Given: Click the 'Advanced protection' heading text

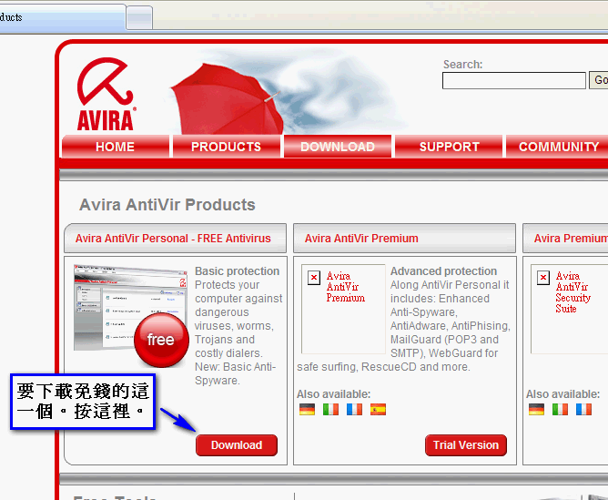Looking at the screenshot, I should tap(443, 270).
